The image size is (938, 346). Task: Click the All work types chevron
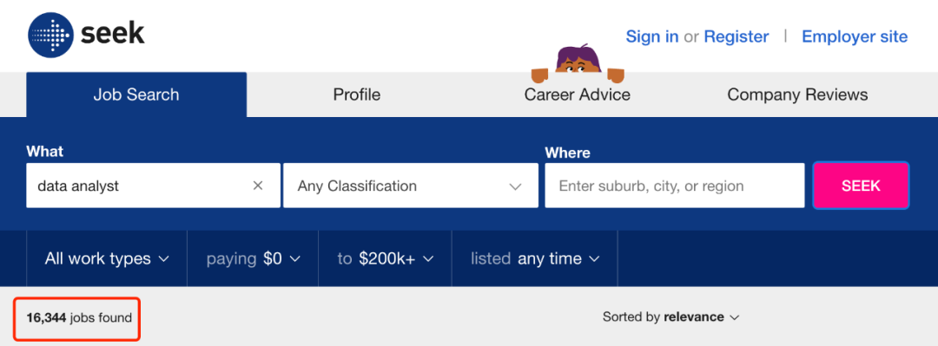(163, 259)
